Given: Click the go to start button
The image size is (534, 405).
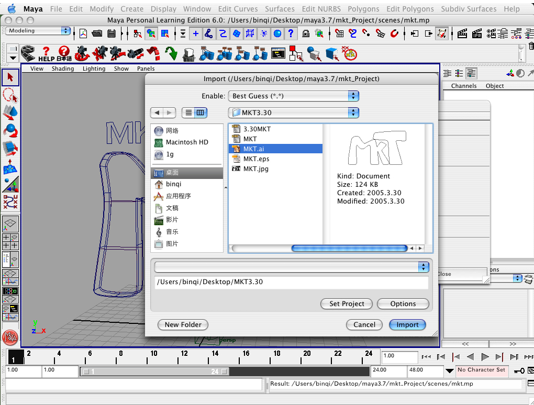Looking at the screenshot, I should [x=426, y=357].
